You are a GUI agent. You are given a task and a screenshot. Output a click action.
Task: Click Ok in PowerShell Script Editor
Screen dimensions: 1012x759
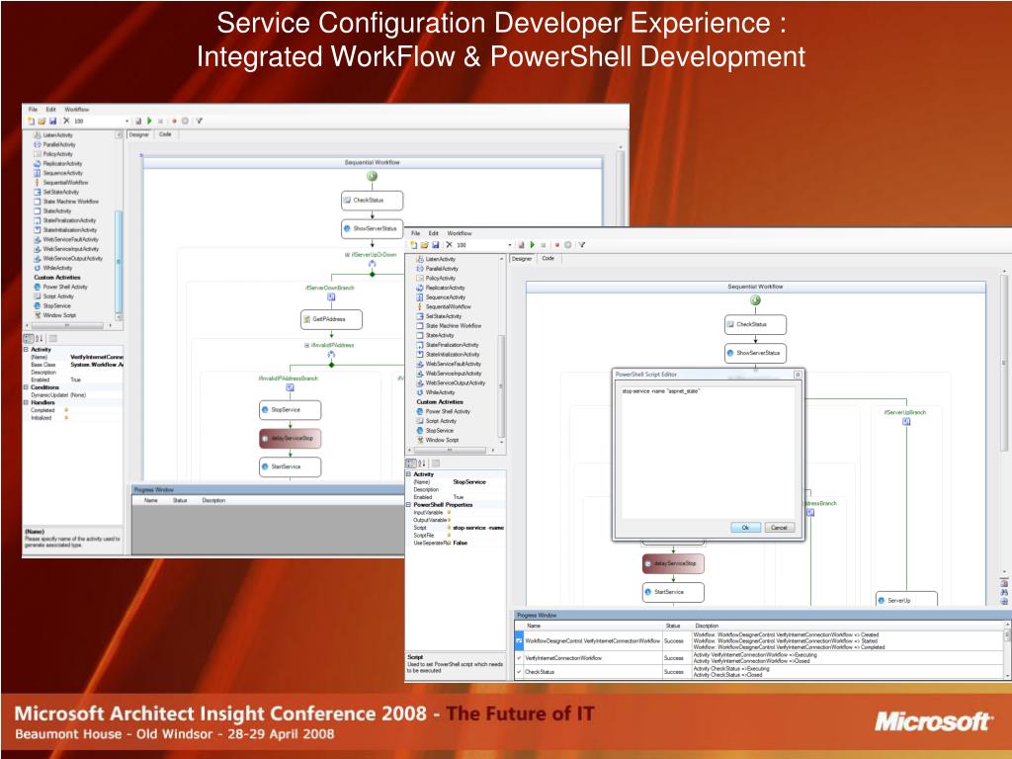point(745,528)
